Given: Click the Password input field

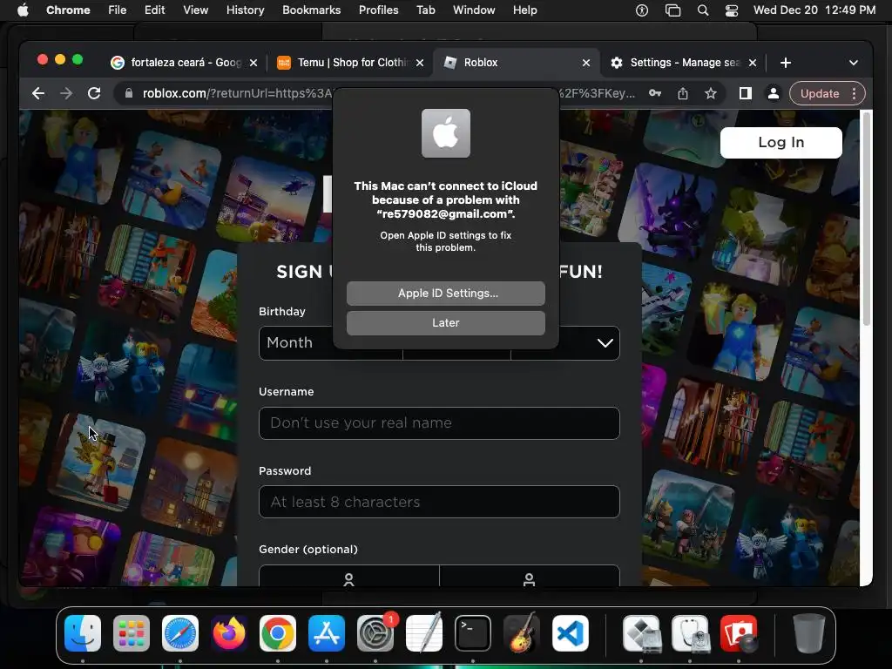Looking at the screenshot, I should [439, 502].
